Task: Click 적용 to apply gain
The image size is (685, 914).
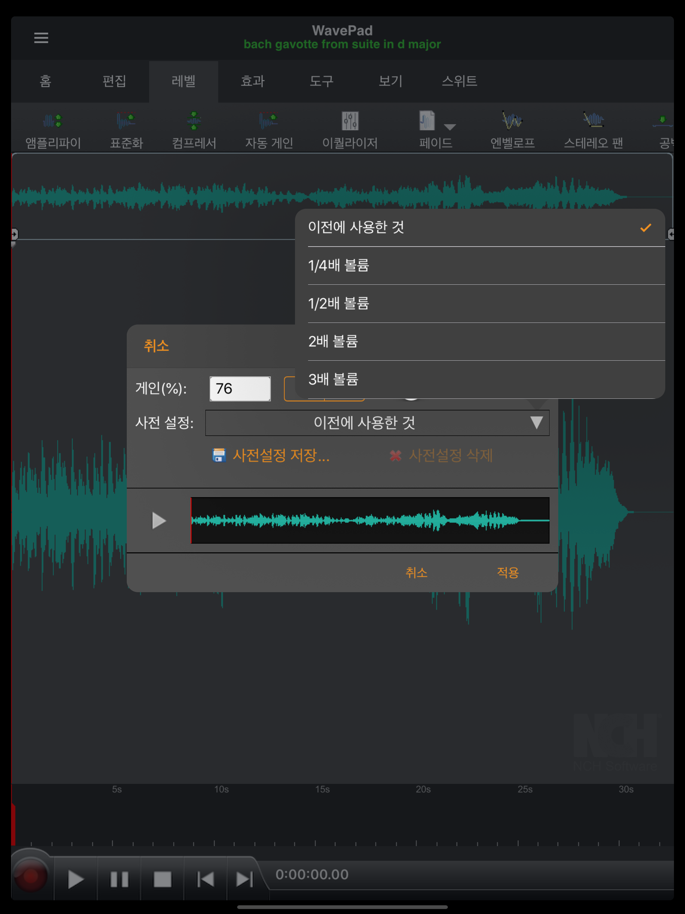Action: 508,572
